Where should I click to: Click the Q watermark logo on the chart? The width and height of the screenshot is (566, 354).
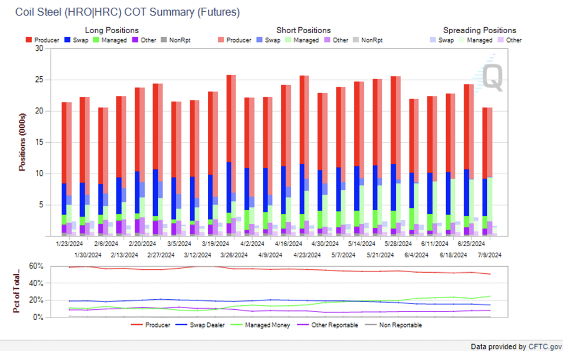(x=492, y=78)
